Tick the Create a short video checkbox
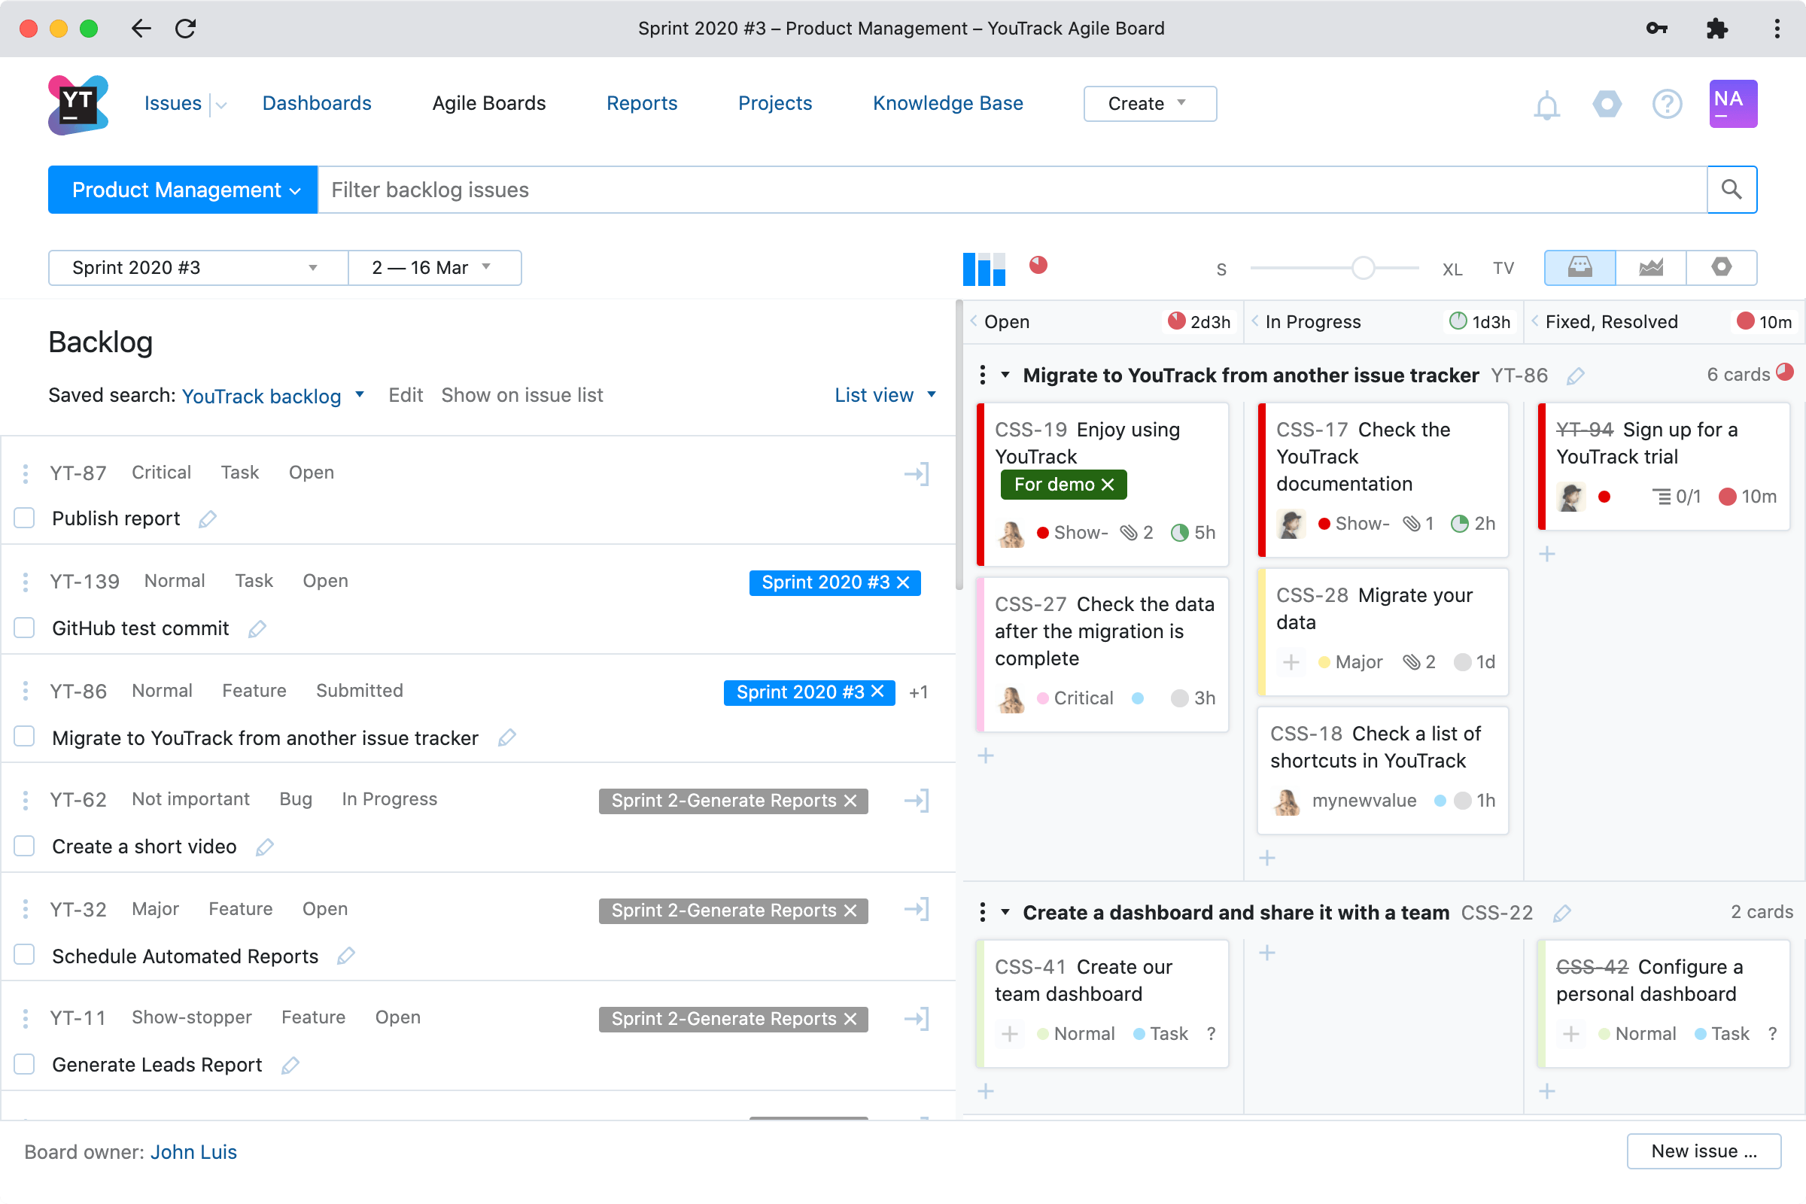Screen dimensions: 1806x1204 point(25,846)
